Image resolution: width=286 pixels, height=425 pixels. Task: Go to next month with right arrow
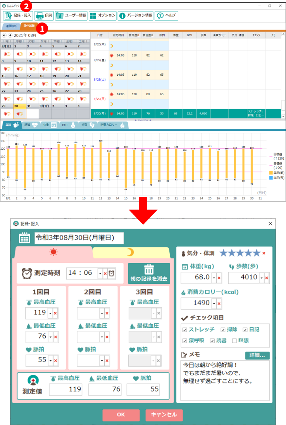[10, 35]
